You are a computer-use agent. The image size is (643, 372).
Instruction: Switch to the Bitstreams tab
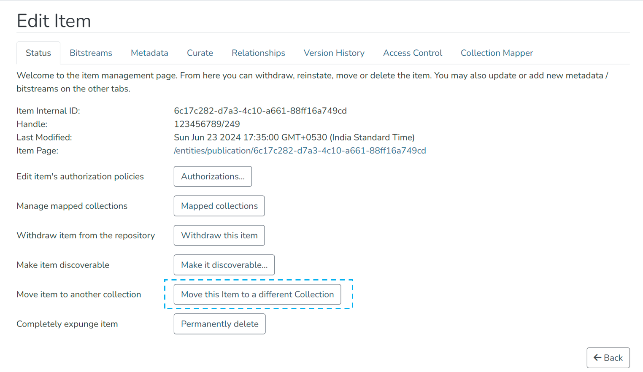point(91,53)
